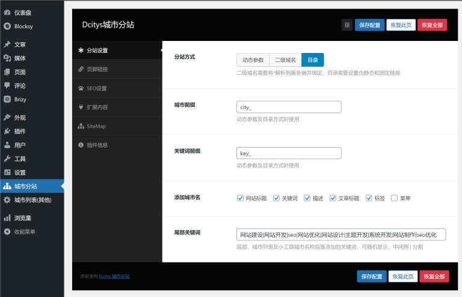Image resolution: width=462 pixels, height=297 pixels.
Task: Enable the 菜单 checkbox
Action: [395, 198]
